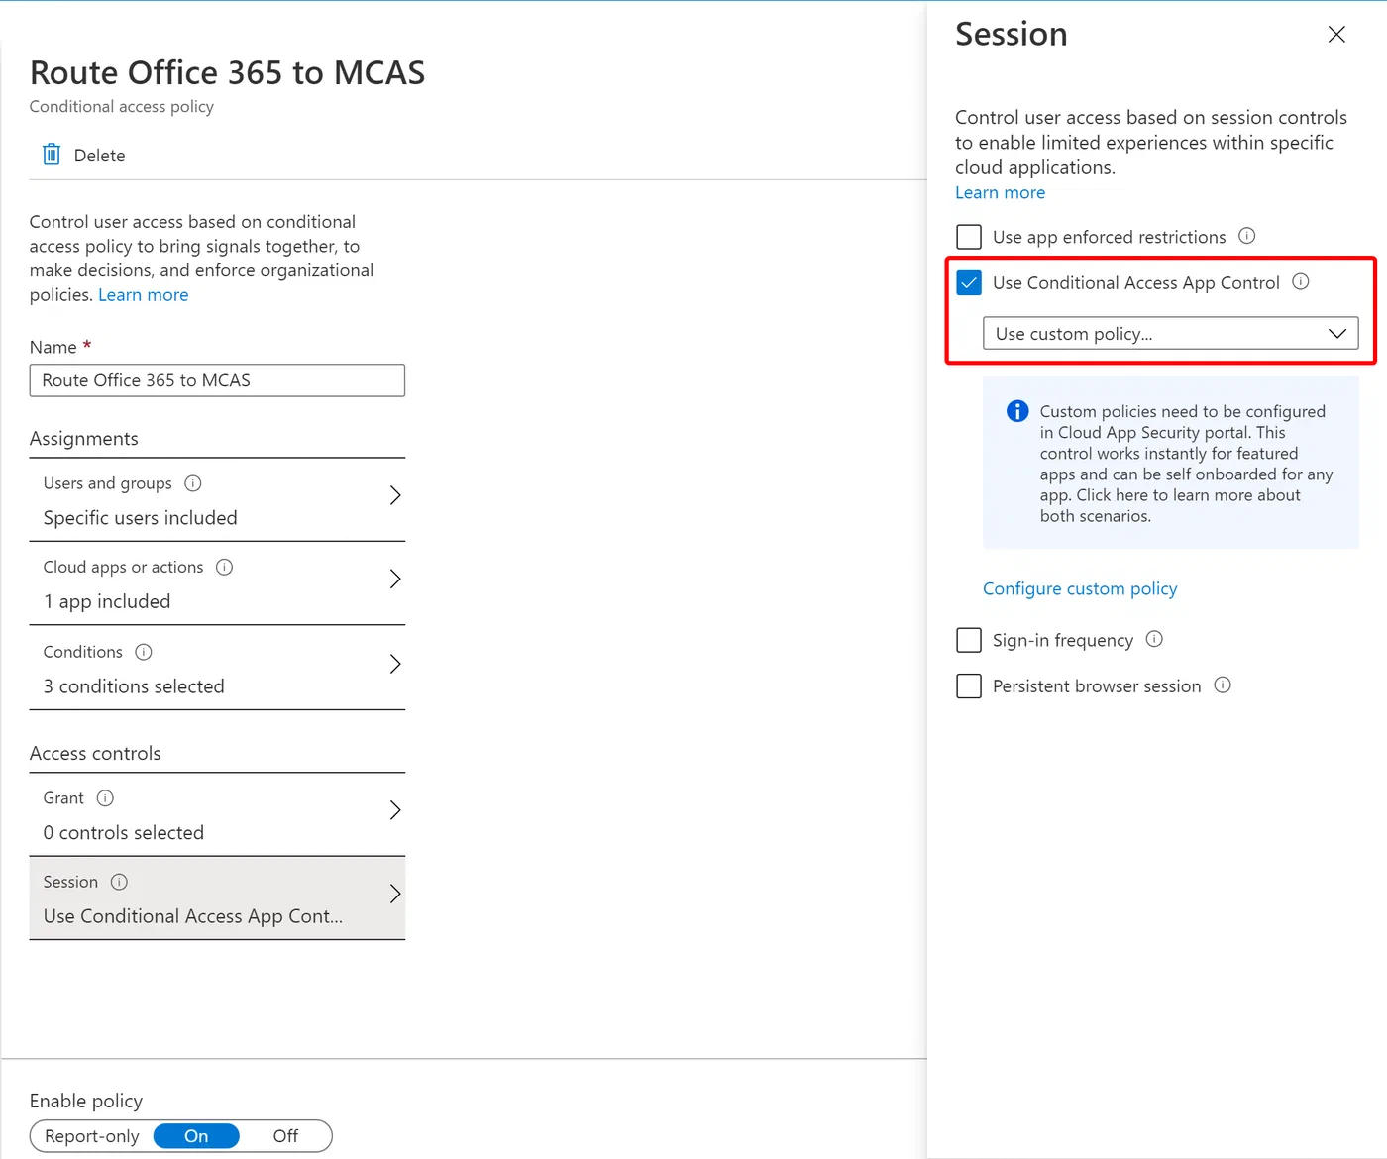Click Learn more link in policy description

(143, 295)
